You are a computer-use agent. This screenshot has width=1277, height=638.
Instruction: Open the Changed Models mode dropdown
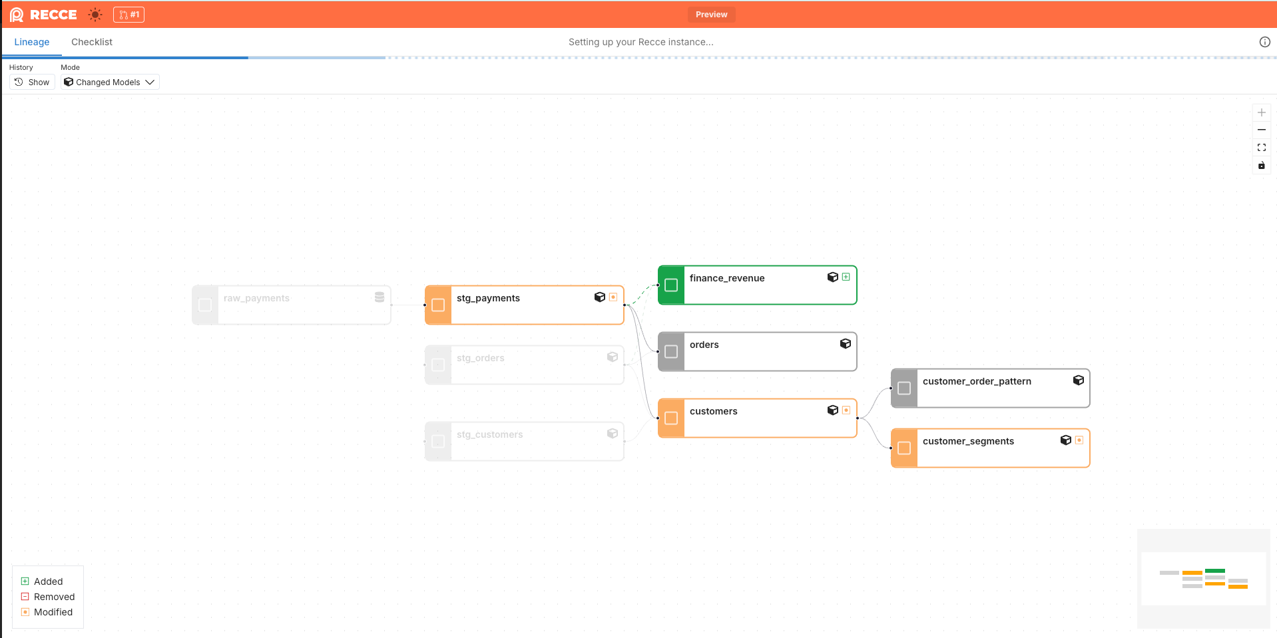[x=109, y=82]
